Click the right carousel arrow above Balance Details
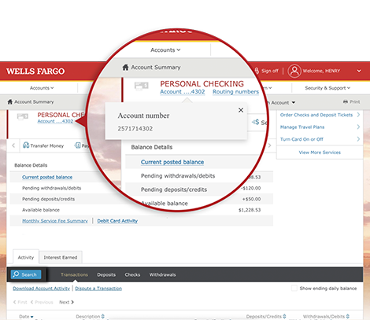Image resolution: width=370 pixels, height=320 pixels. coord(269,145)
